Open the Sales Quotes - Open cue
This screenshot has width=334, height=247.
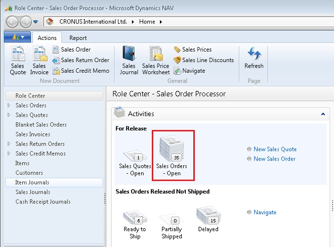[x=135, y=162]
